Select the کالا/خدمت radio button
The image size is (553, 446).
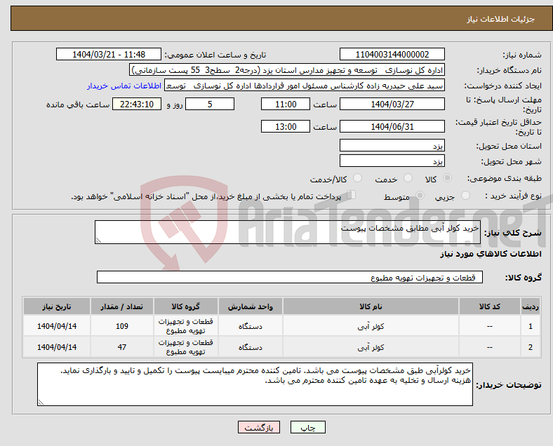pyautogui.click(x=357, y=178)
